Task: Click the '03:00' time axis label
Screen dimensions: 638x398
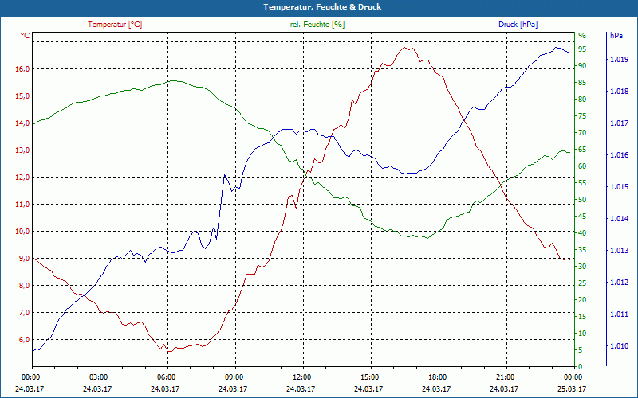Action: coord(97,377)
